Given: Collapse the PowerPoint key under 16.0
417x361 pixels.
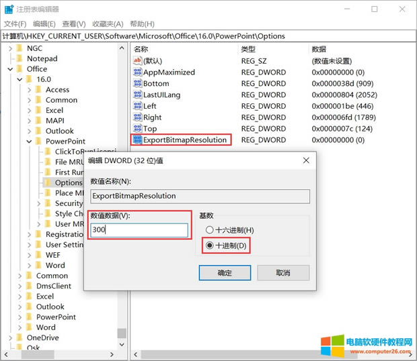Looking at the screenshot, I should tap(29, 142).
